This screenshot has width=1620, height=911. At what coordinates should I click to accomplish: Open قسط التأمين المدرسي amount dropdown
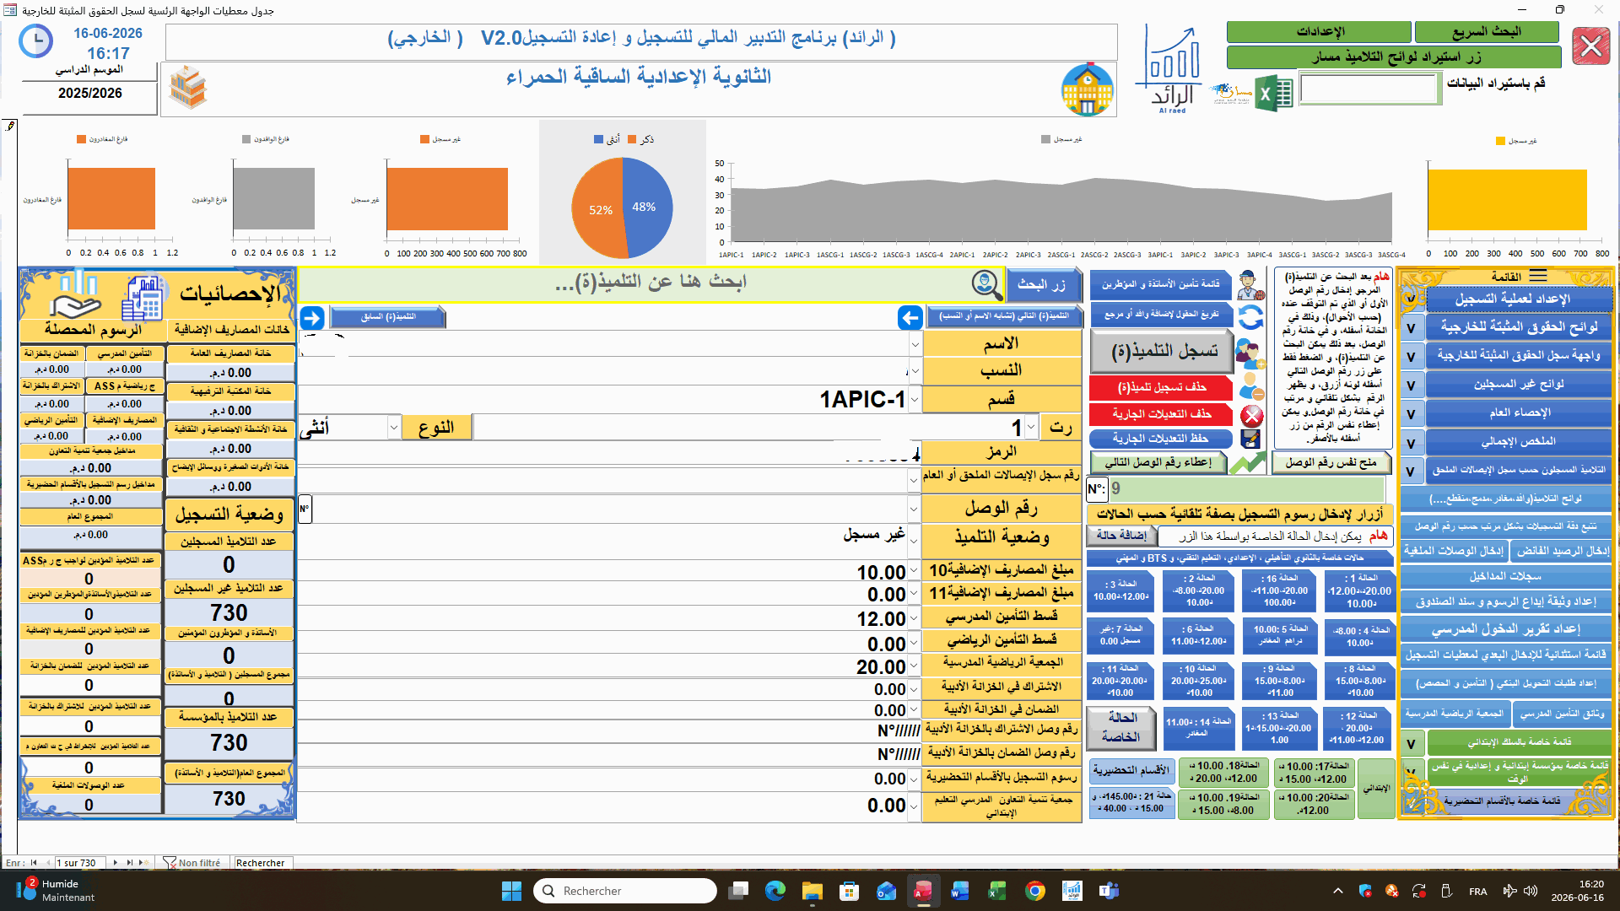click(x=915, y=618)
